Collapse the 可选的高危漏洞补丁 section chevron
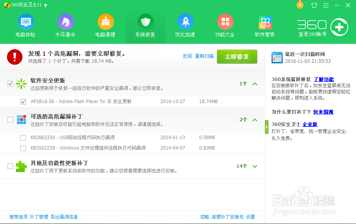This screenshot has height=224, width=356. point(255,120)
